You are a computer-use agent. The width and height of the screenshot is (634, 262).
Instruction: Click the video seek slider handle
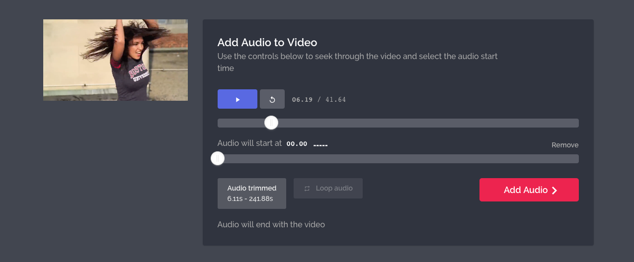[x=271, y=123]
